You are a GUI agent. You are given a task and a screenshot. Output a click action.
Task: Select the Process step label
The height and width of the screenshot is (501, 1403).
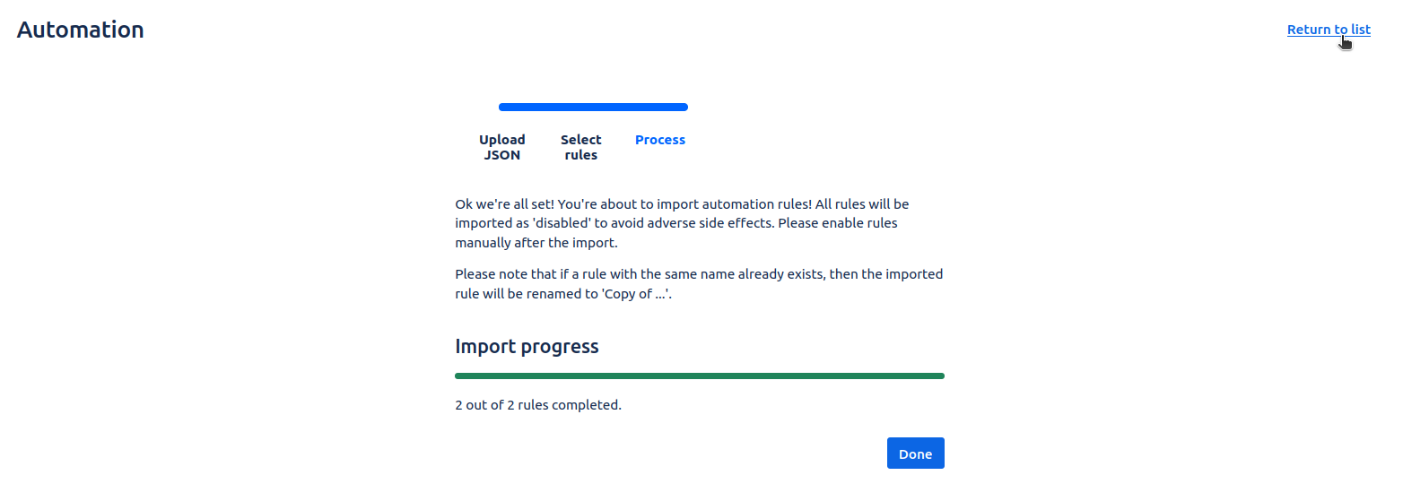pyautogui.click(x=659, y=140)
